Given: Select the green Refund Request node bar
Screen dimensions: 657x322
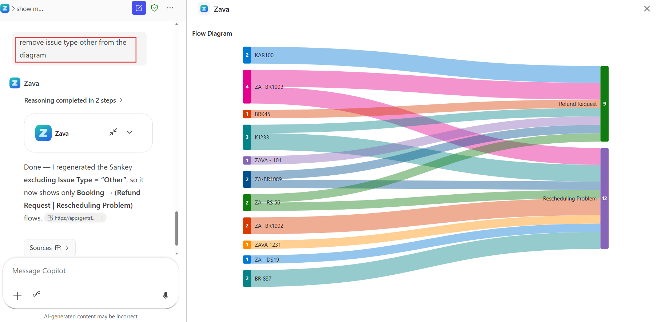Looking at the screenshot, I should [x=605, y=104].
